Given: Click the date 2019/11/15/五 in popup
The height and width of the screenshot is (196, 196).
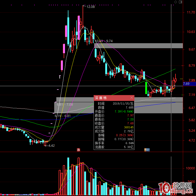Looking at the screenshot, I should coord(123,104).
